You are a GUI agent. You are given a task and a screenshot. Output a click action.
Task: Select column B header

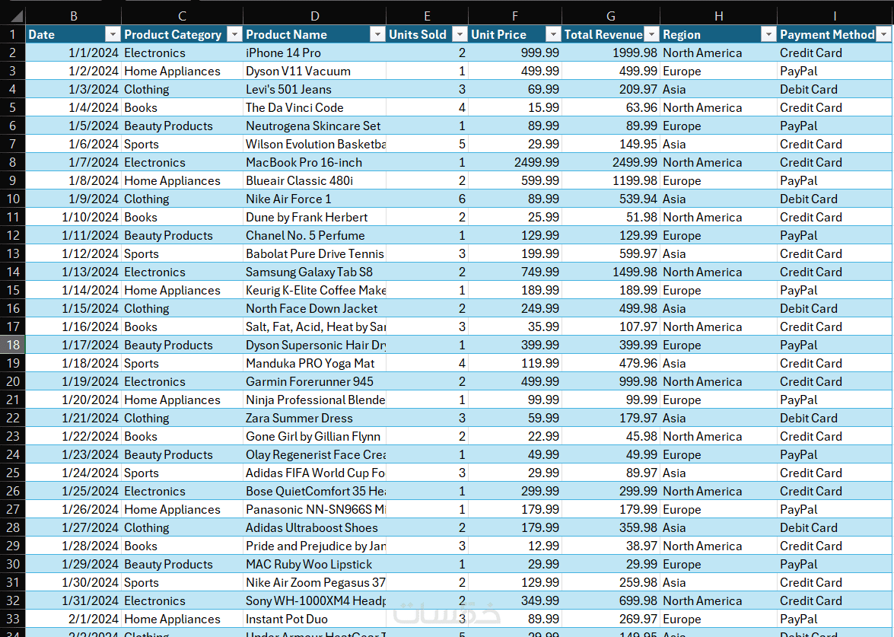74,16
